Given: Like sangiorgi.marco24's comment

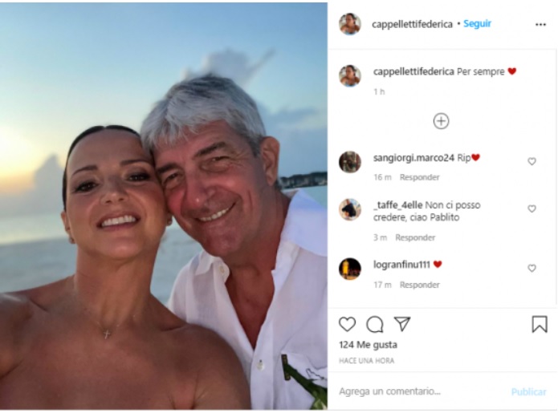Looking at the screenshot, I should point(532,161).
